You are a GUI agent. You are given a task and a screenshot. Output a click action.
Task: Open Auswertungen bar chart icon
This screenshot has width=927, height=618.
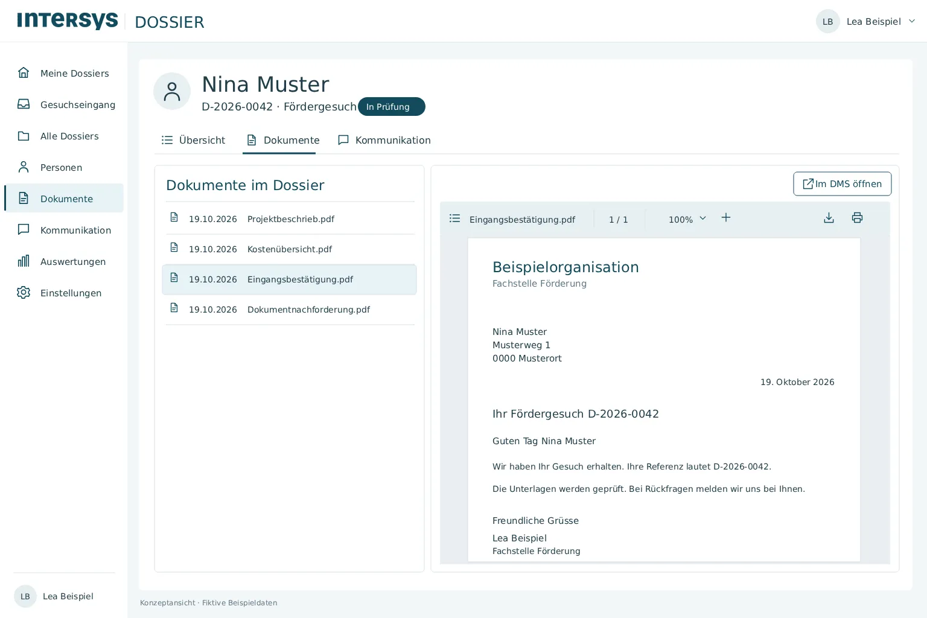24,261
